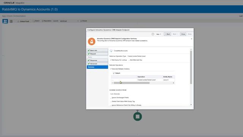The height and width of the screenshot is (137, 243).
Task: Click the green stop node on the canvas
Action: [137, 116]
